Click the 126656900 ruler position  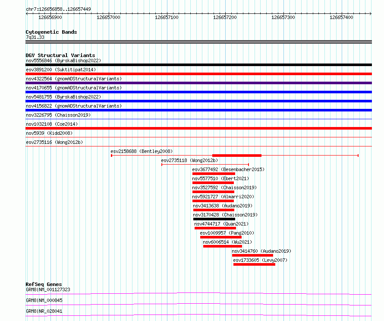pos(50,17)
